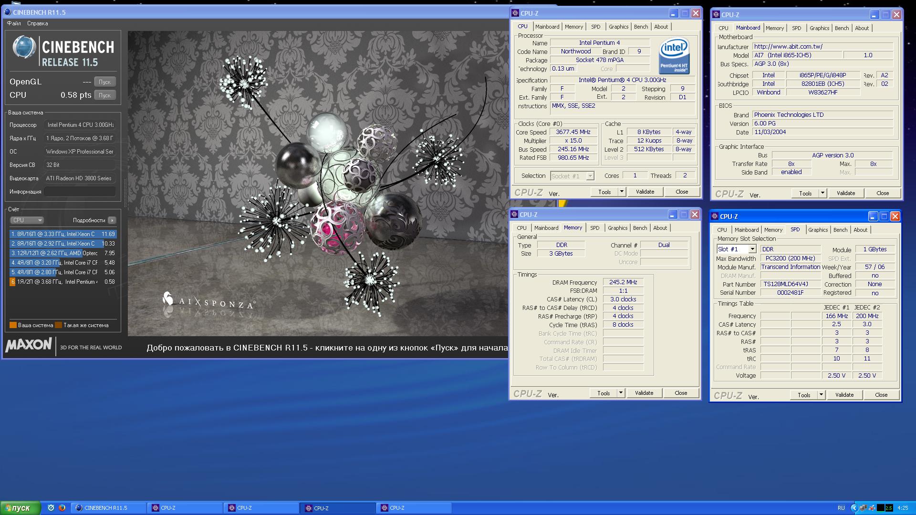Click CINEBENCH R11.5 taskbar button
The width and height of the screenshot is (916, 515).
[x=108, y=508]
